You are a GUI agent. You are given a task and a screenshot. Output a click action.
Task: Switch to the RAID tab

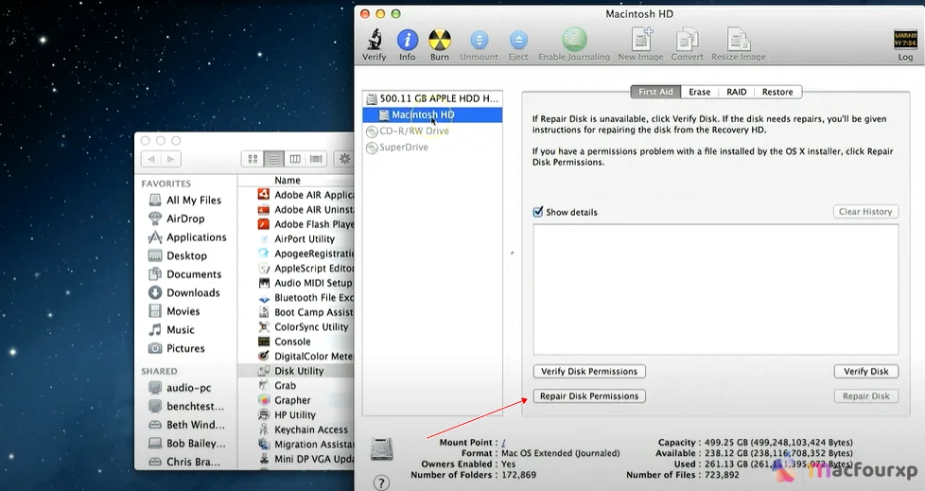[x=736, y=92]
